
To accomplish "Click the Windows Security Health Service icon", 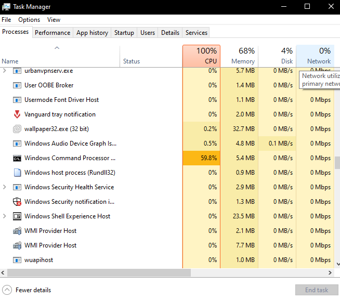I will click(17, 187).
